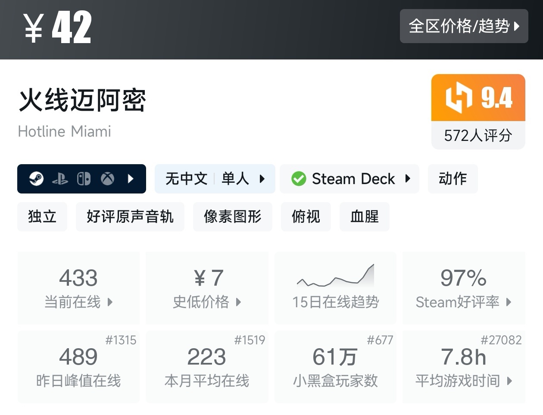Click the #1519 rank label
Viewport: 543px width, 415px height.
click(250, 340)
